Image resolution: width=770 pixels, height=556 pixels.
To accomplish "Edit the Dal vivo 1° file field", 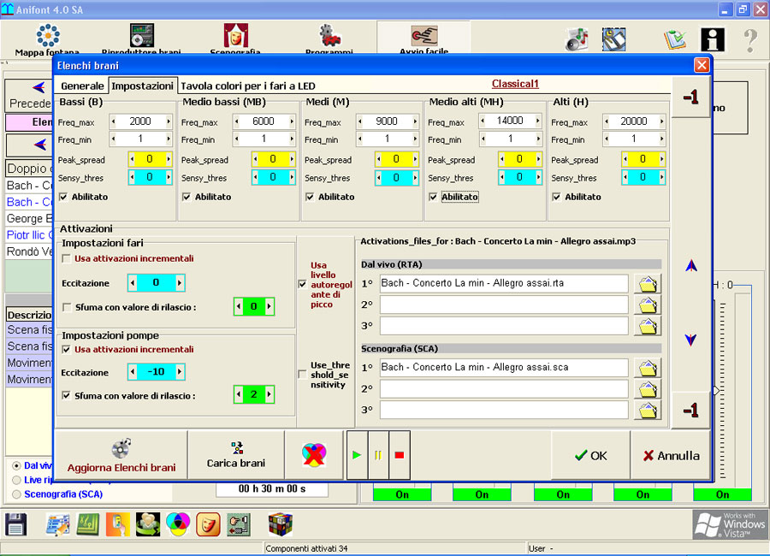I will (x=504, y=283).
